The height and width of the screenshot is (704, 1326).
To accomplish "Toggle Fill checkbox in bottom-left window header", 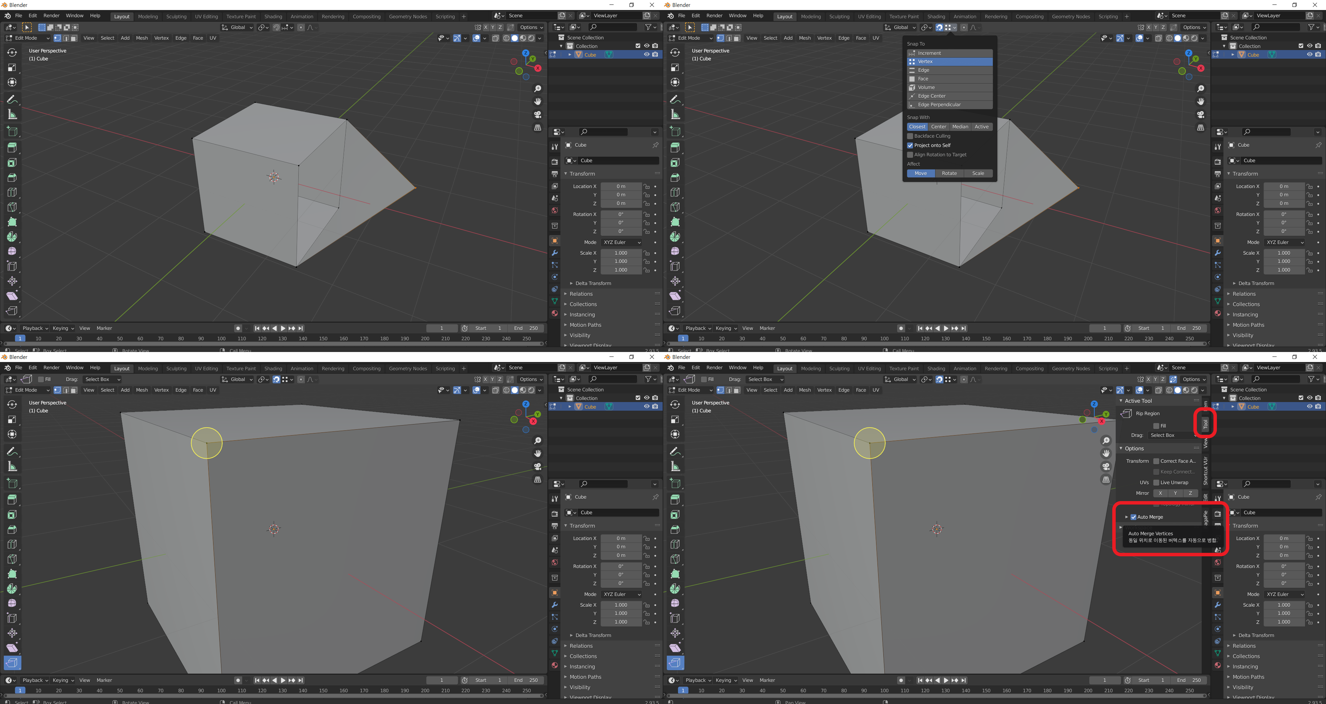I will point(41,379).
